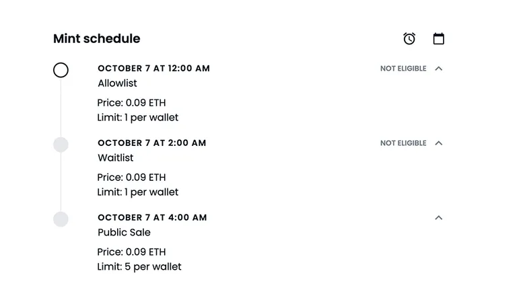This screenshot has height=304, width=517.
Task: Click the alarm clock reminder icon
Action: (409, 38)
